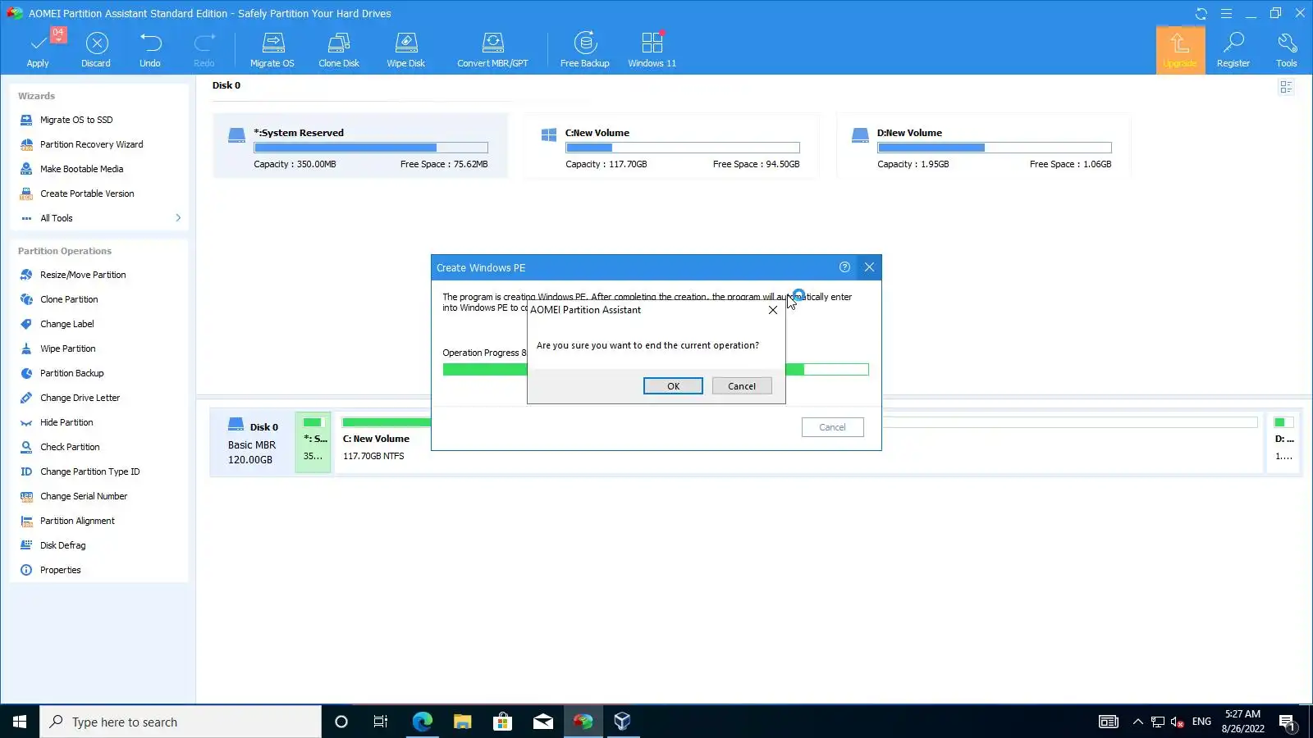
Task: Open Partition Alignment operation
Action: [77, 521]
